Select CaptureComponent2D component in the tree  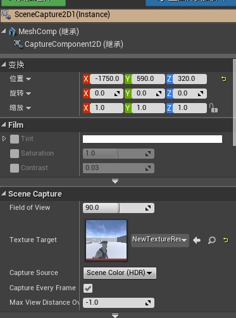coord(74,44)
